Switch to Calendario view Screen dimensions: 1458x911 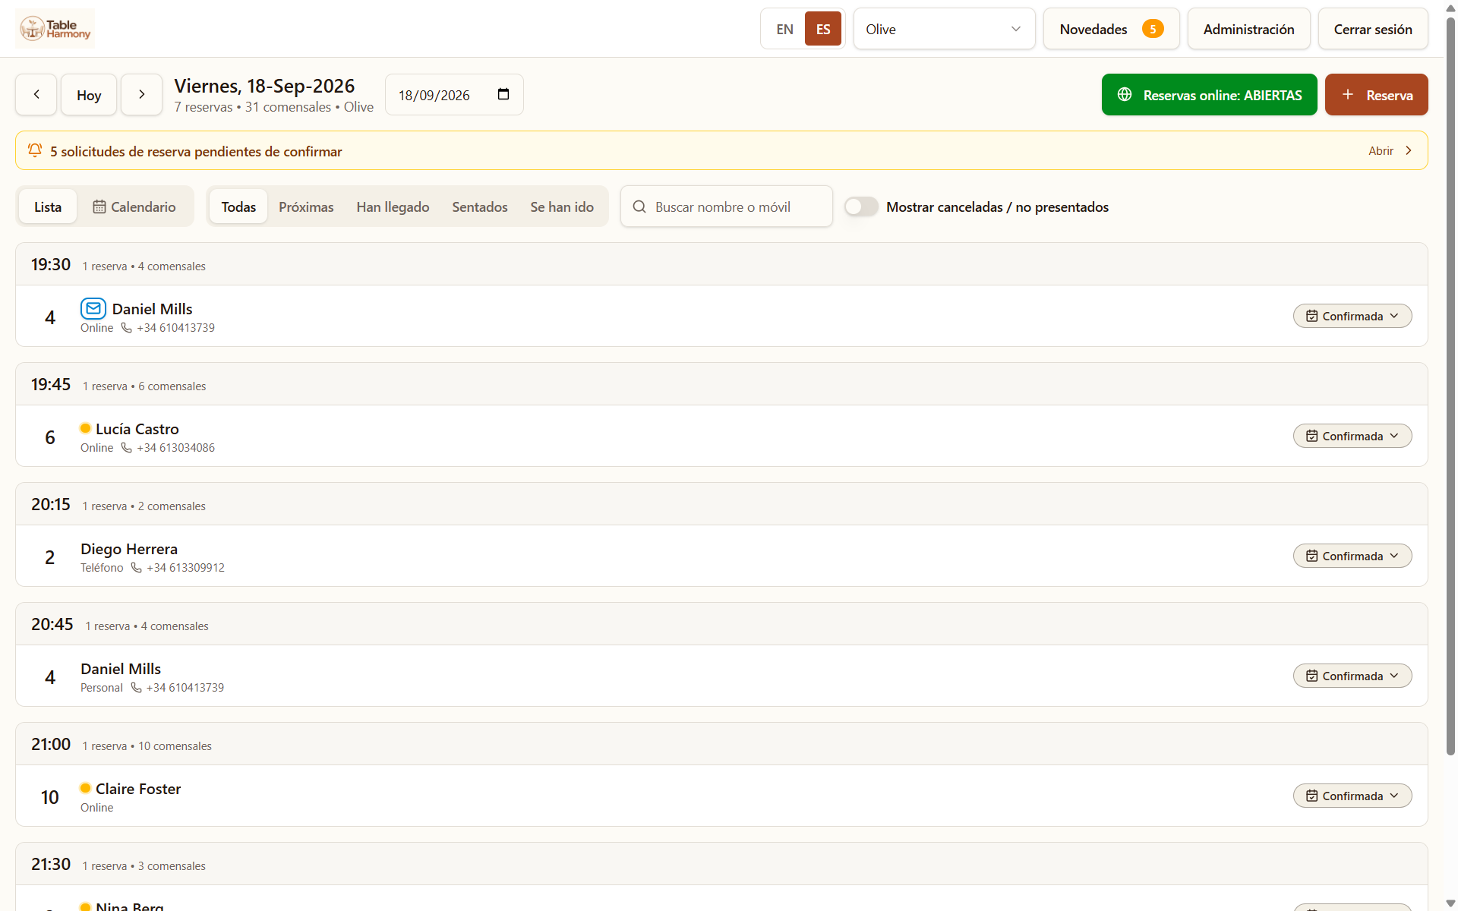[x=134, y=206]
